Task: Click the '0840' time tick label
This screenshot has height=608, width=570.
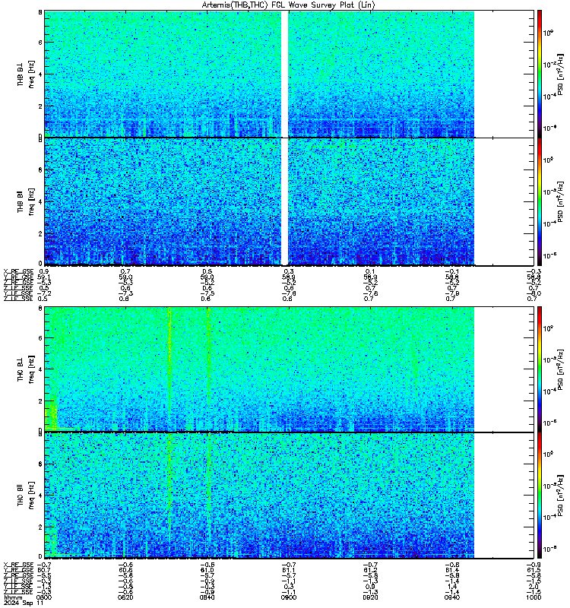Action: point(207,597)
